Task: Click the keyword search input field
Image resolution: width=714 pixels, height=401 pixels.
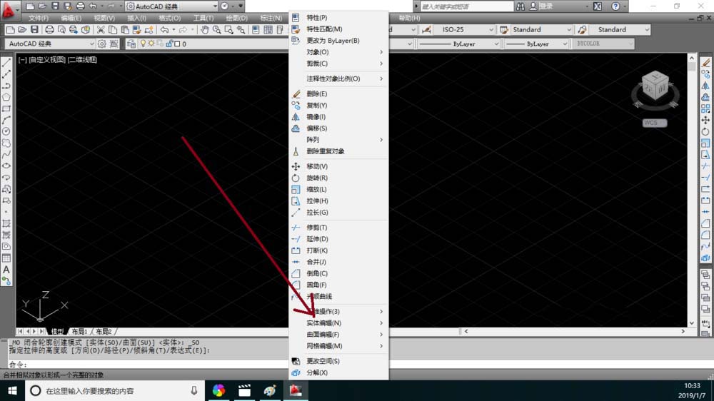Action: (467, 6)
